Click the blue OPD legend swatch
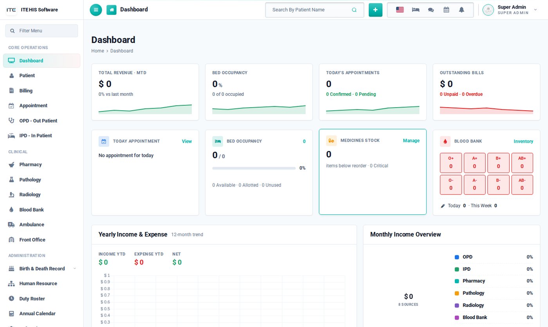This screenshot has height=327, width=548. (x=456, y=257)
